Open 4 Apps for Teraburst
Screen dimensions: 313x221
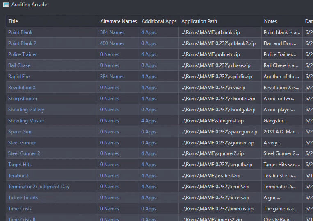click(x=149, y=176)
